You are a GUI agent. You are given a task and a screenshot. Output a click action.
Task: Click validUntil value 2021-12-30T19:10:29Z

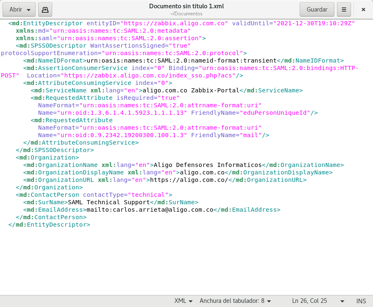[314, 23]
